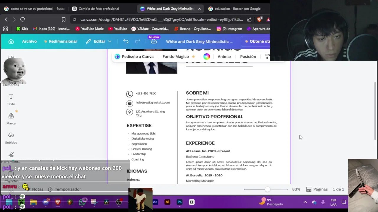This screenshot has width=378, height=212.
Task: Open the Brave browser taskbar icon
Action: 58,202
